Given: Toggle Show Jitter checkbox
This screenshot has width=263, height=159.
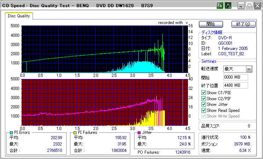Looking at the screenshot, I should pyautogui.click(x=204, y=104).
